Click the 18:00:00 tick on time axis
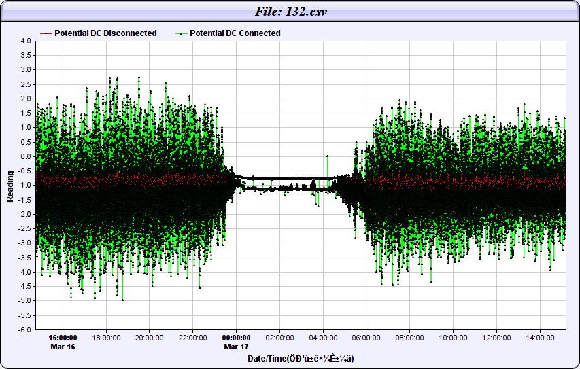The image size is (580, 369). coord(106,337)
